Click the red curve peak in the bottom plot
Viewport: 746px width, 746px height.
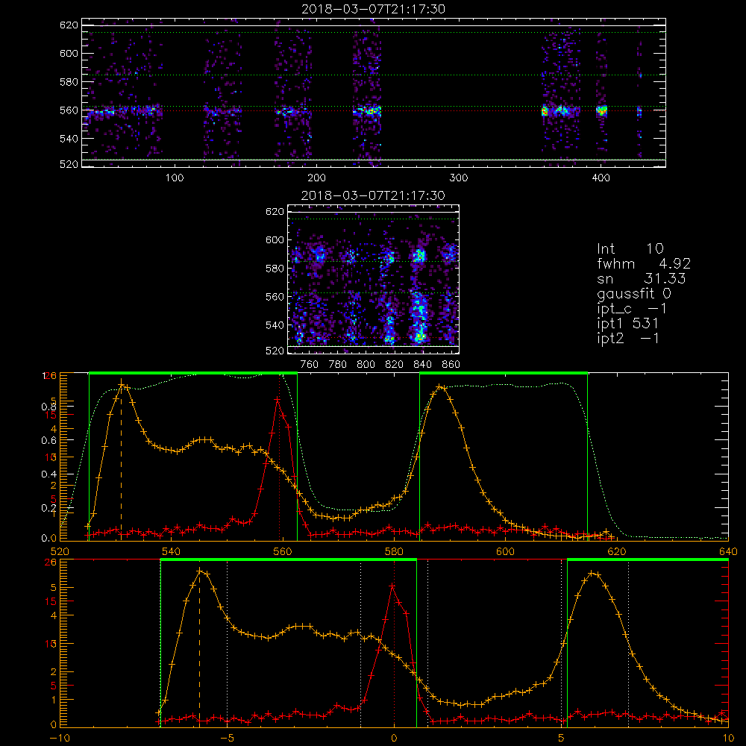tap(392, 587)
